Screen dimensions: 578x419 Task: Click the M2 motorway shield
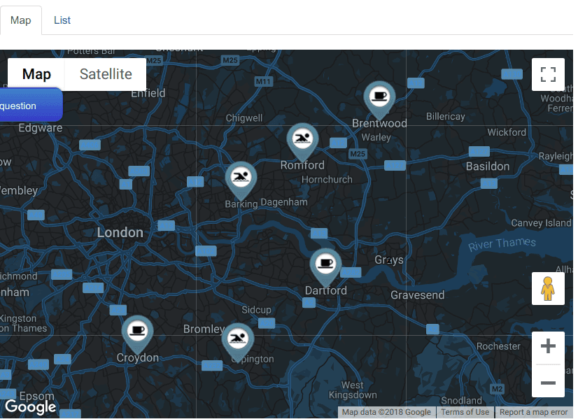[x=497, y=389]
